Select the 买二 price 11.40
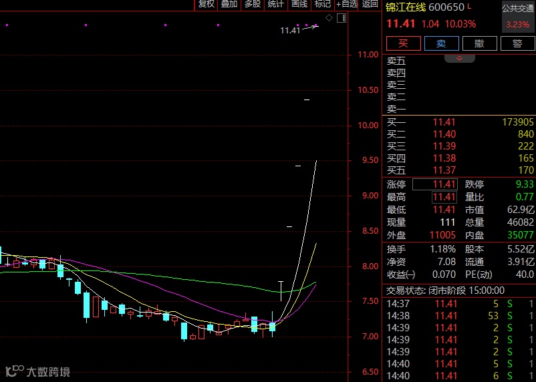 (x=444, y=134)
